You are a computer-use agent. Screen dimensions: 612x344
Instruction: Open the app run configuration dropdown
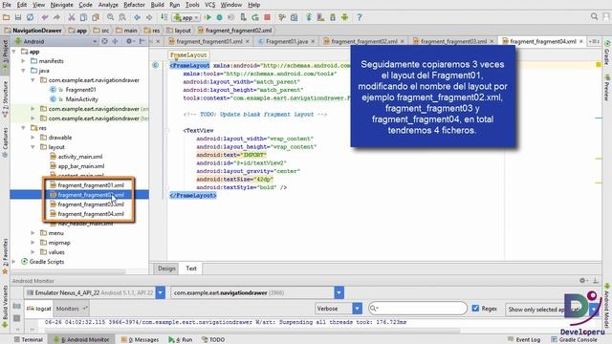[186, 17]
